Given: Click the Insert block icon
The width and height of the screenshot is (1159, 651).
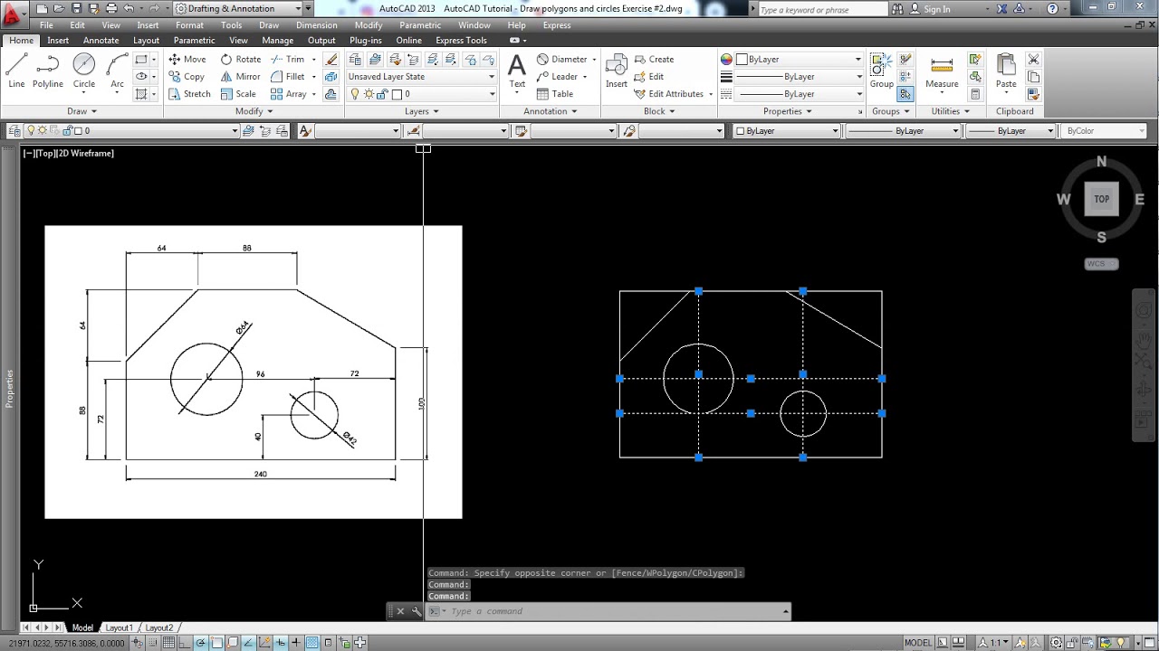Looking at the screenshot, I should tap(617, 71).
